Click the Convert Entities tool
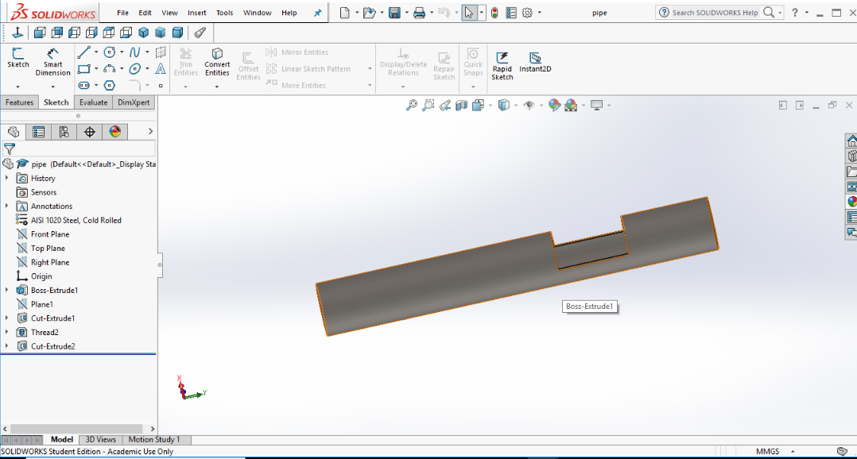This screenshot has height=459, width=857. click(x=217, y=61)
